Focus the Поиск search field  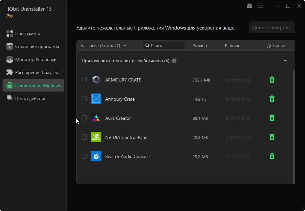[164, 46]
